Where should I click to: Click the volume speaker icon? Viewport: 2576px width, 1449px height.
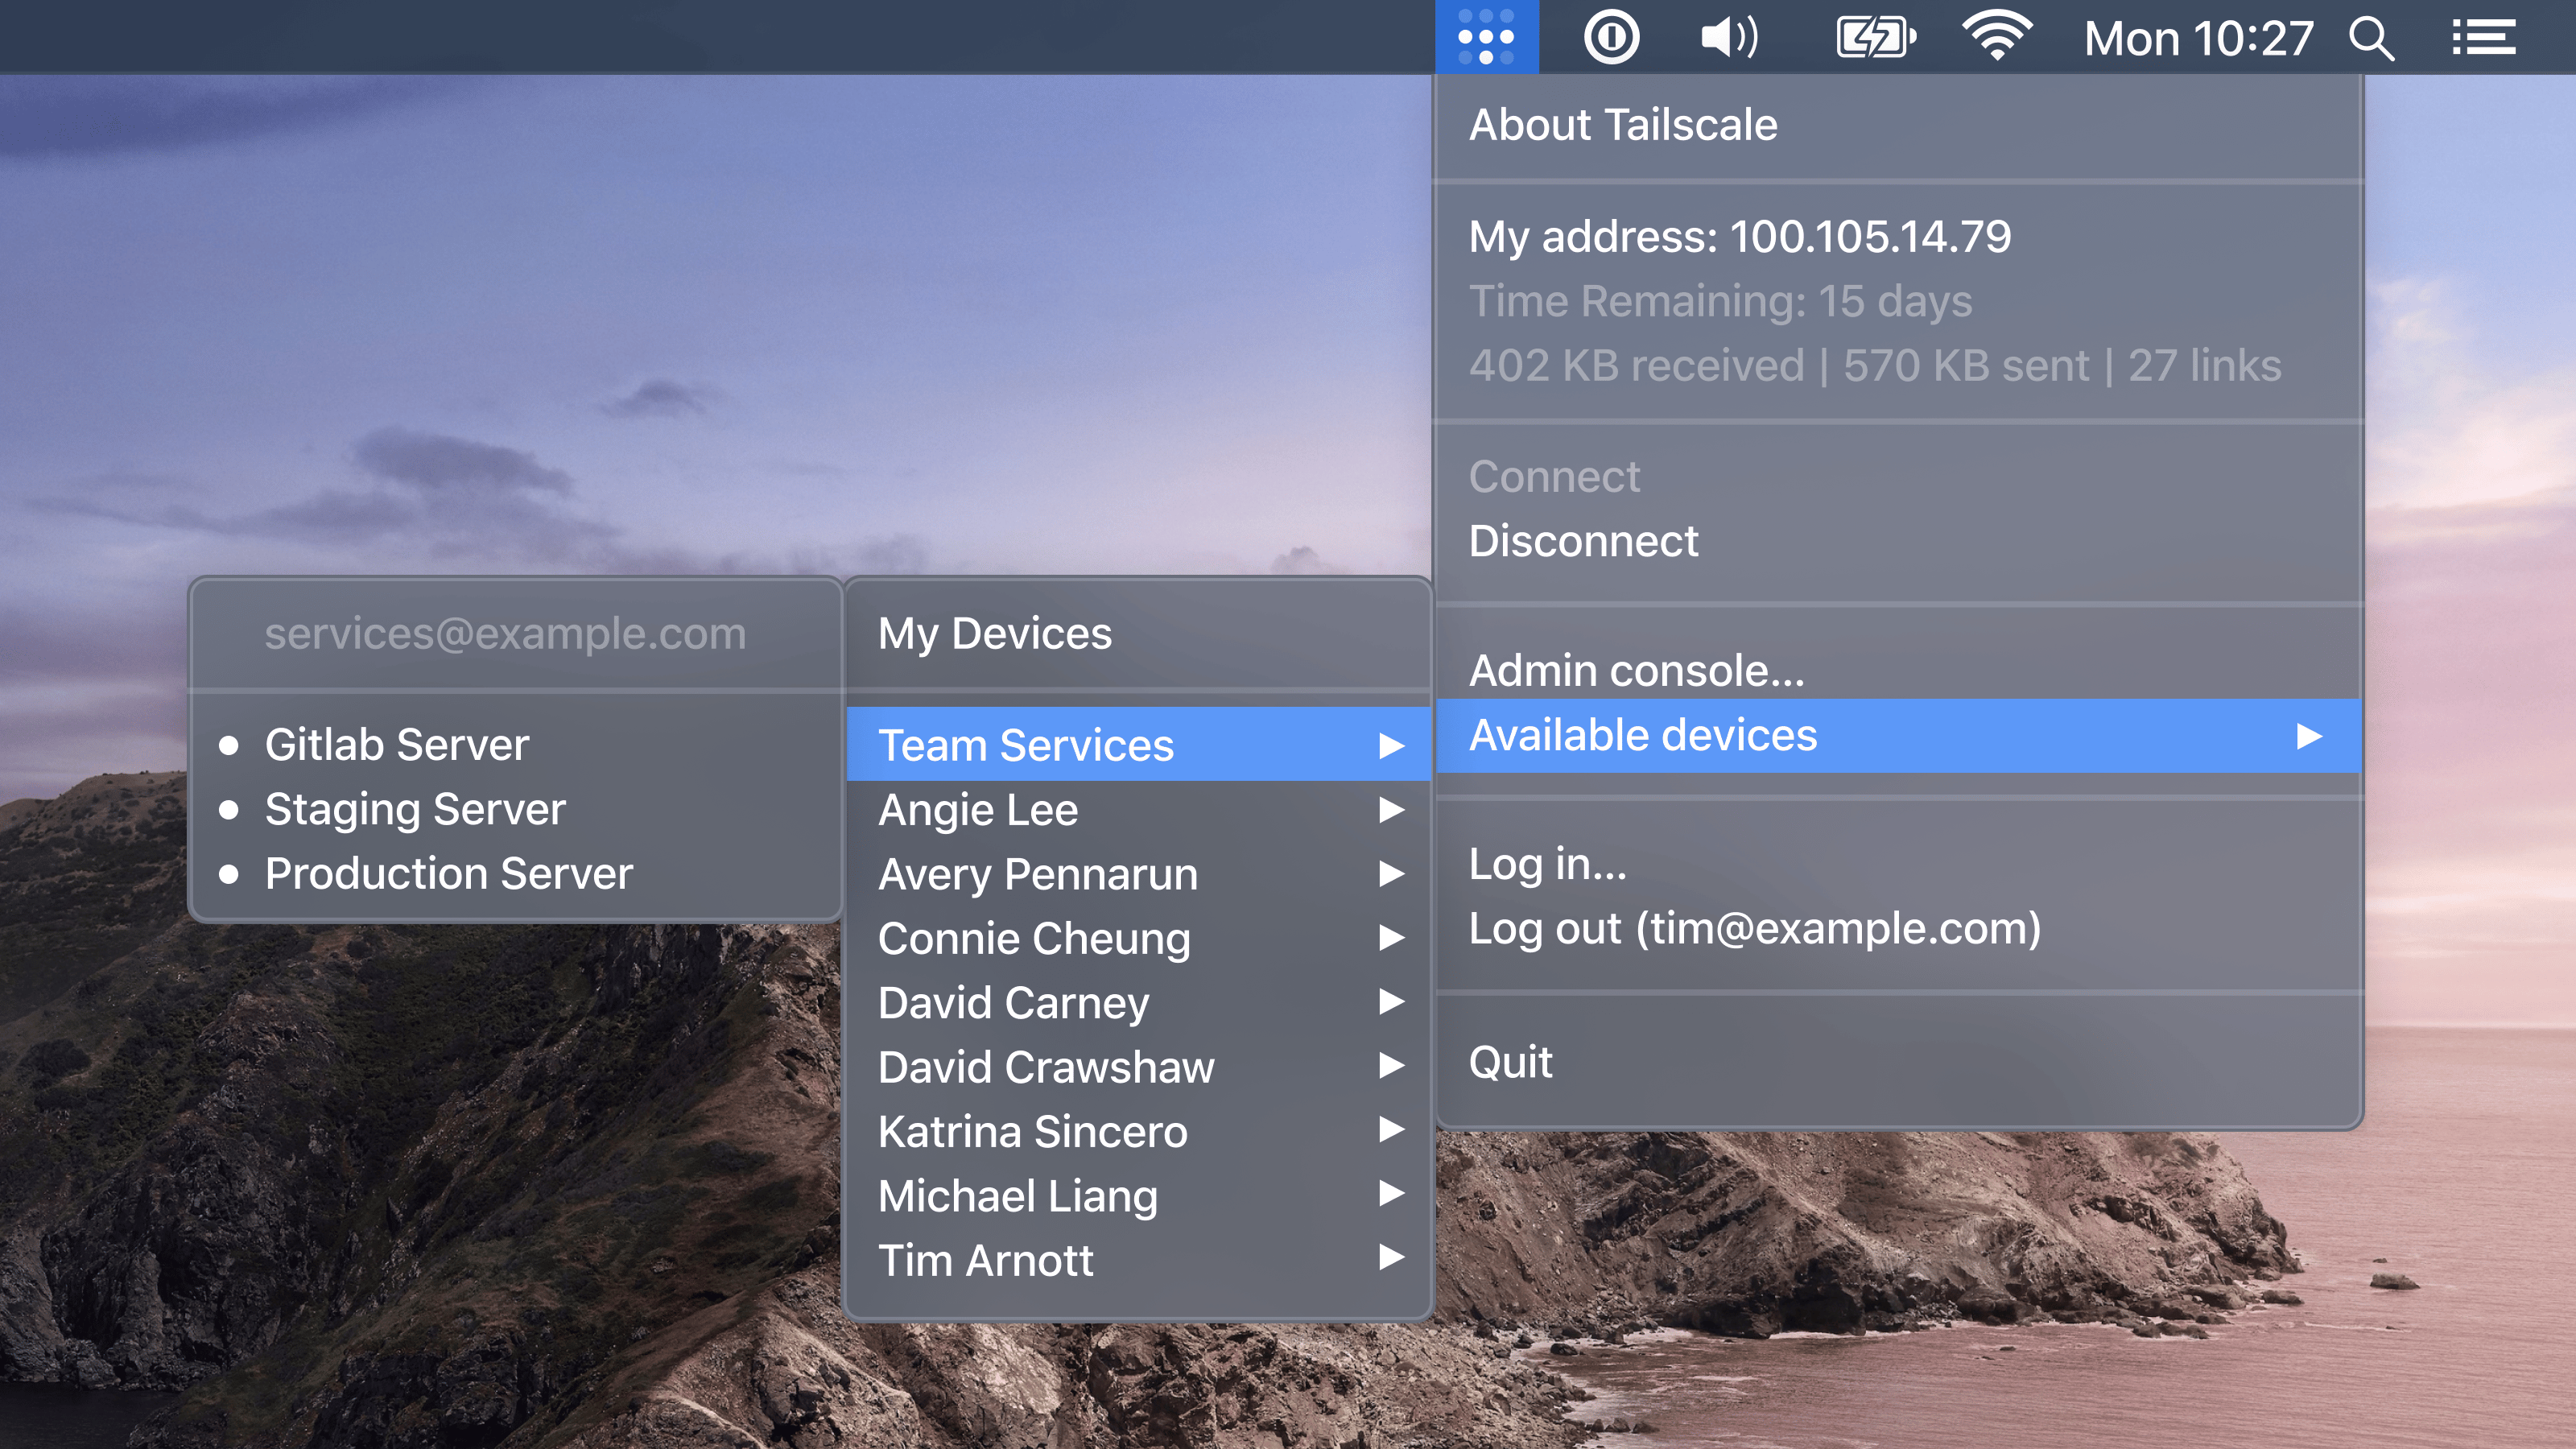click(1729, 37)
